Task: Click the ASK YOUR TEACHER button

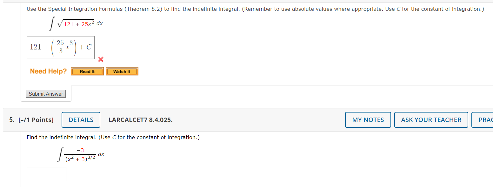Action: click(431, 119)
